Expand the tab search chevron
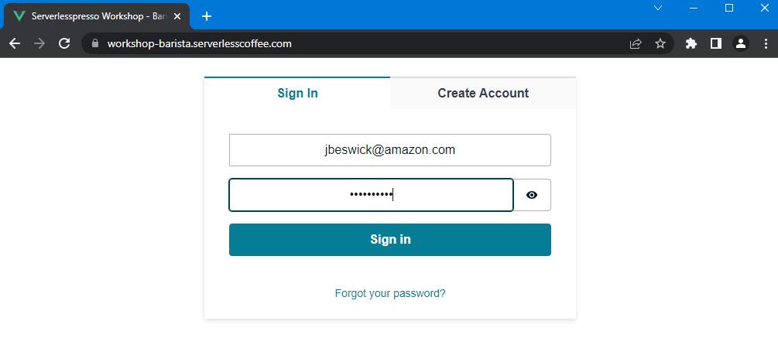This screenshot has height=345, width=778. pos(658,8)
